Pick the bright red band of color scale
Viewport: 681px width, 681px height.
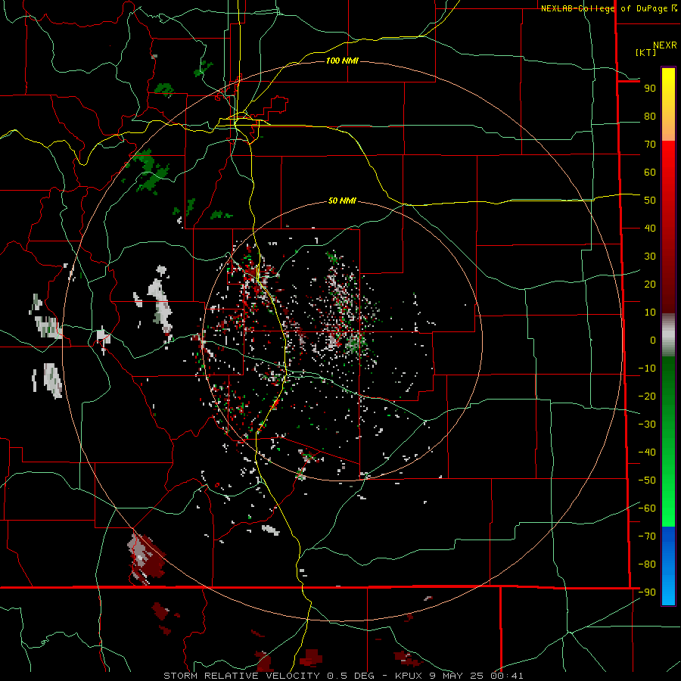pos(668,163)
